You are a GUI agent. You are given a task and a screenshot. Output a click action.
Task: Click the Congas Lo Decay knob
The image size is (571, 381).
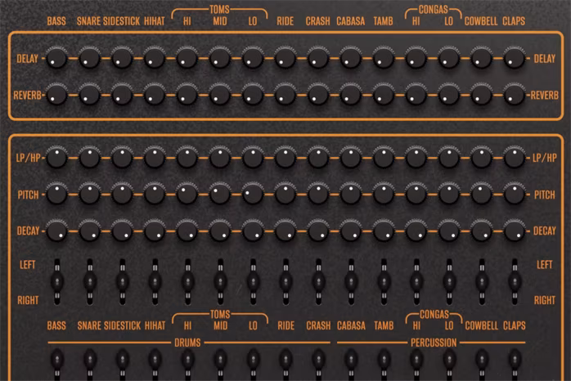tap(448, 231)
